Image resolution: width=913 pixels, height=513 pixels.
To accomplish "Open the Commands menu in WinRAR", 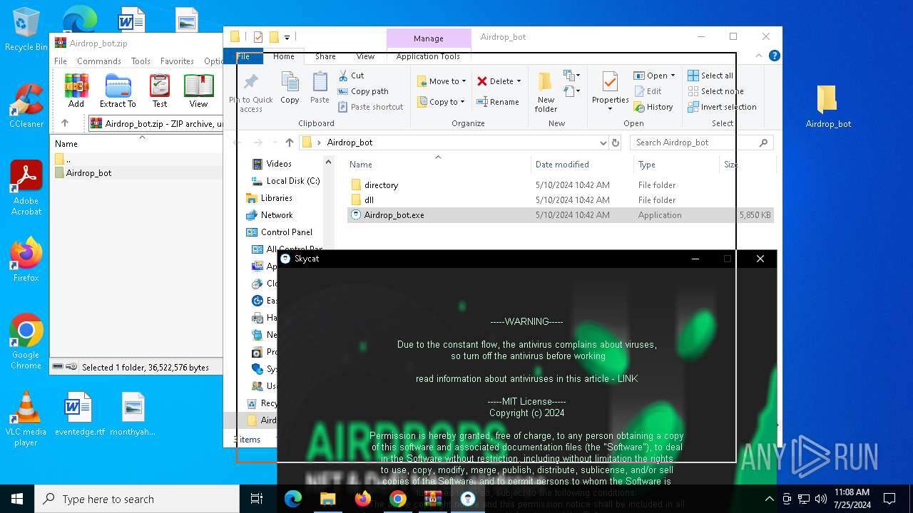I will click(x=99, y=61).
